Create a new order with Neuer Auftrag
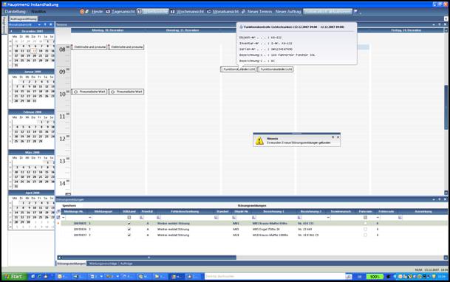The image size is (450, 282). tap(288, 12)
